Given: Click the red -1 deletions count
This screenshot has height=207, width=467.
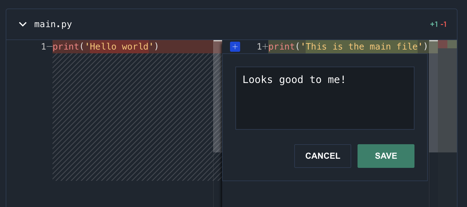Looking at the screenshot, I should click(444, 24).
